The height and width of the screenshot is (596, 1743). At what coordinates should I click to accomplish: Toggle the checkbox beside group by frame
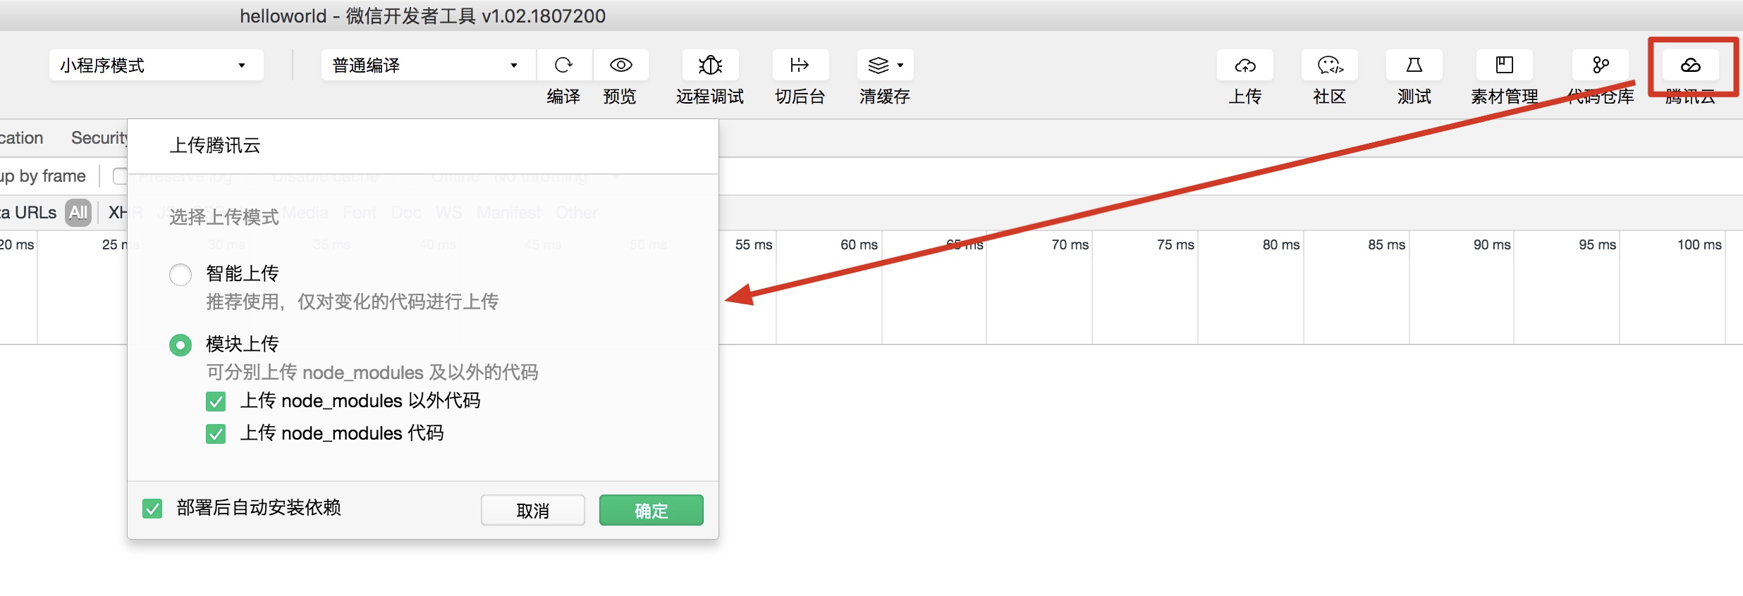tap(120, 176)
